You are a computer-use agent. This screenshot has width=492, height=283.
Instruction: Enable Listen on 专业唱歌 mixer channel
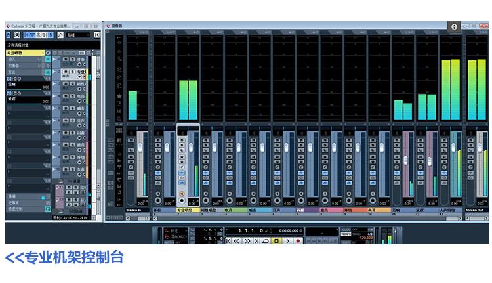click(182, 150)
